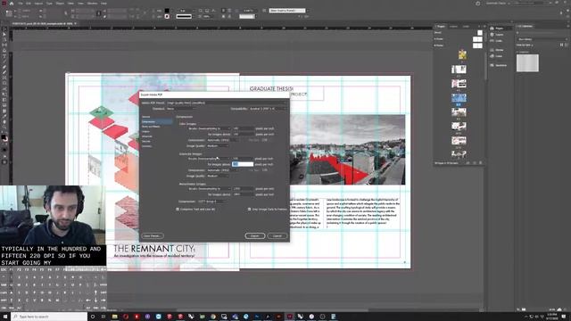The width and height of the screenshot is (571, 321).
Task: Click Grayscale Images 'for images above' ppi field
Action: tap(243, 164)
